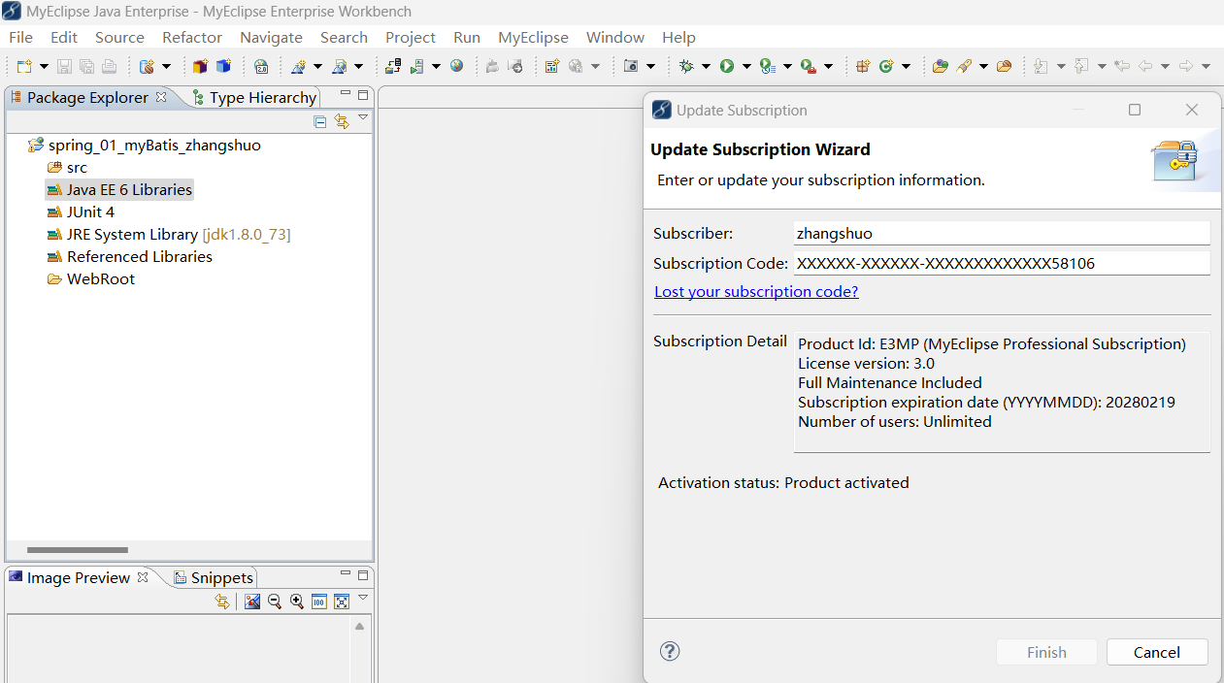Image resolution: width=1224 pixels, height=683 pixels.
Task: Open the Search flashlight dropdown arrow
Action: click(x=983, y=67)
